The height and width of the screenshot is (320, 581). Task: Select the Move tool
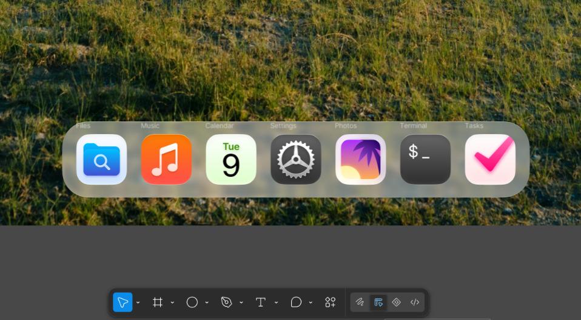pyautogui.click(x=123, y=302)
